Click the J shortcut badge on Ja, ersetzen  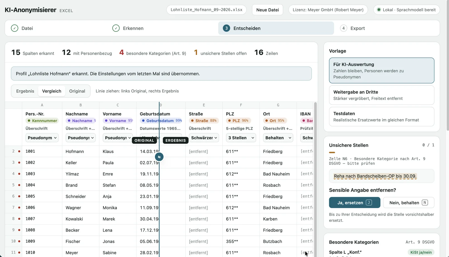click(369, 203)
